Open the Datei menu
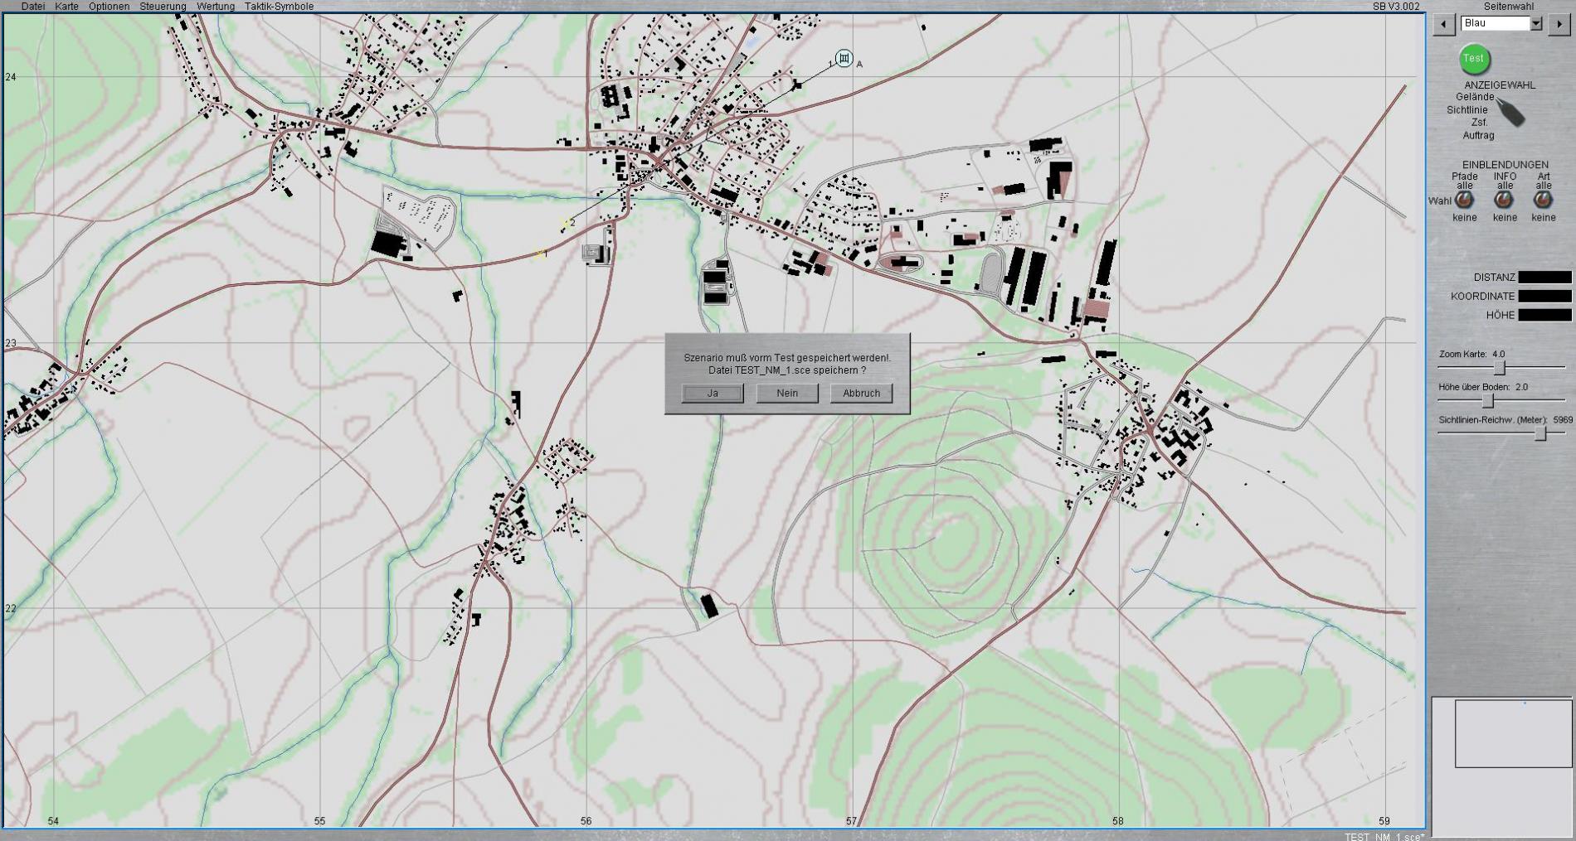 tap(33, 7)
